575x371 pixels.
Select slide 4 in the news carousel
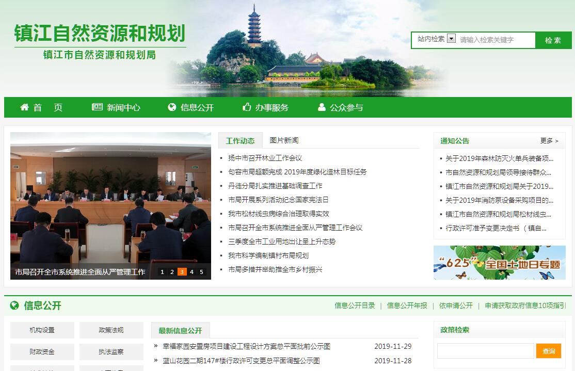tap(191, 271)
